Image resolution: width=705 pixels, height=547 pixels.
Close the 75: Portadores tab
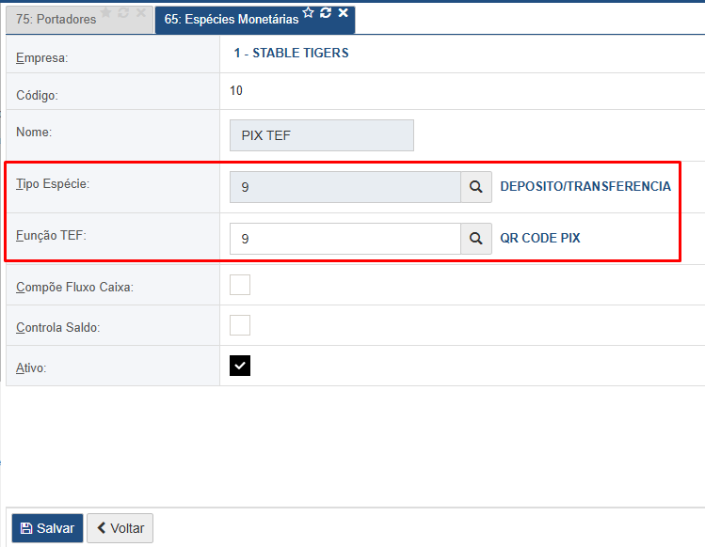[x=141, y=12]
